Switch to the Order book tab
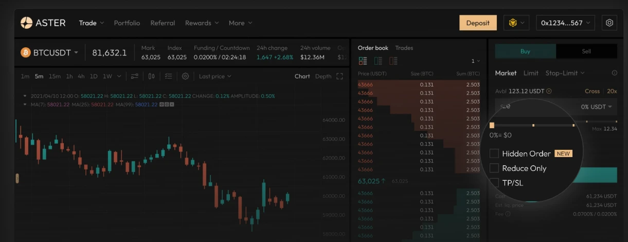 373,48
